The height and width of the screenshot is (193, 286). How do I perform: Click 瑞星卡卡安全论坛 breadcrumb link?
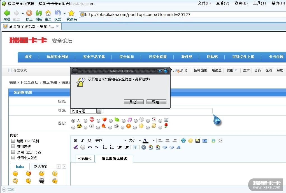pos(24,82)
